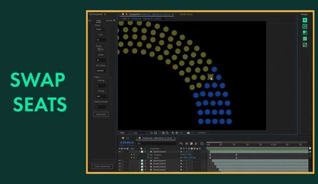Click the Elliptical Height input field

click(101, 107)
